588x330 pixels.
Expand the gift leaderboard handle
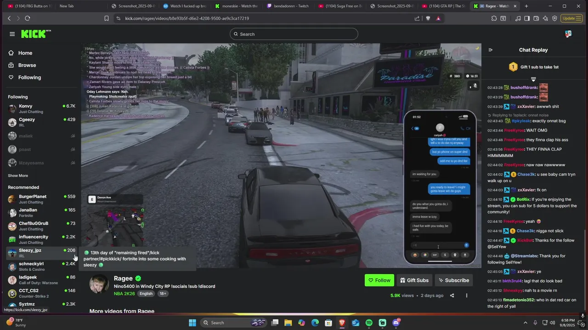[x=533, y=79]
